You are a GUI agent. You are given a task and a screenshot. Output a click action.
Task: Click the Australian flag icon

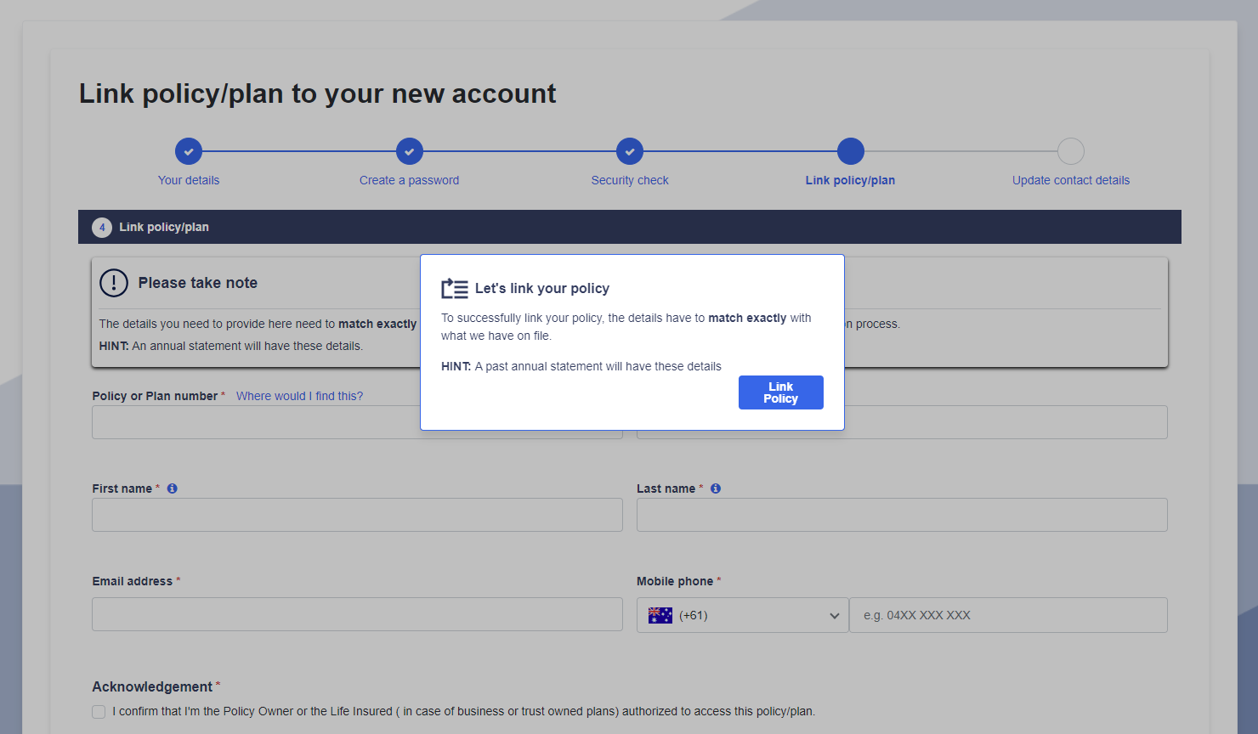point(660,615)
